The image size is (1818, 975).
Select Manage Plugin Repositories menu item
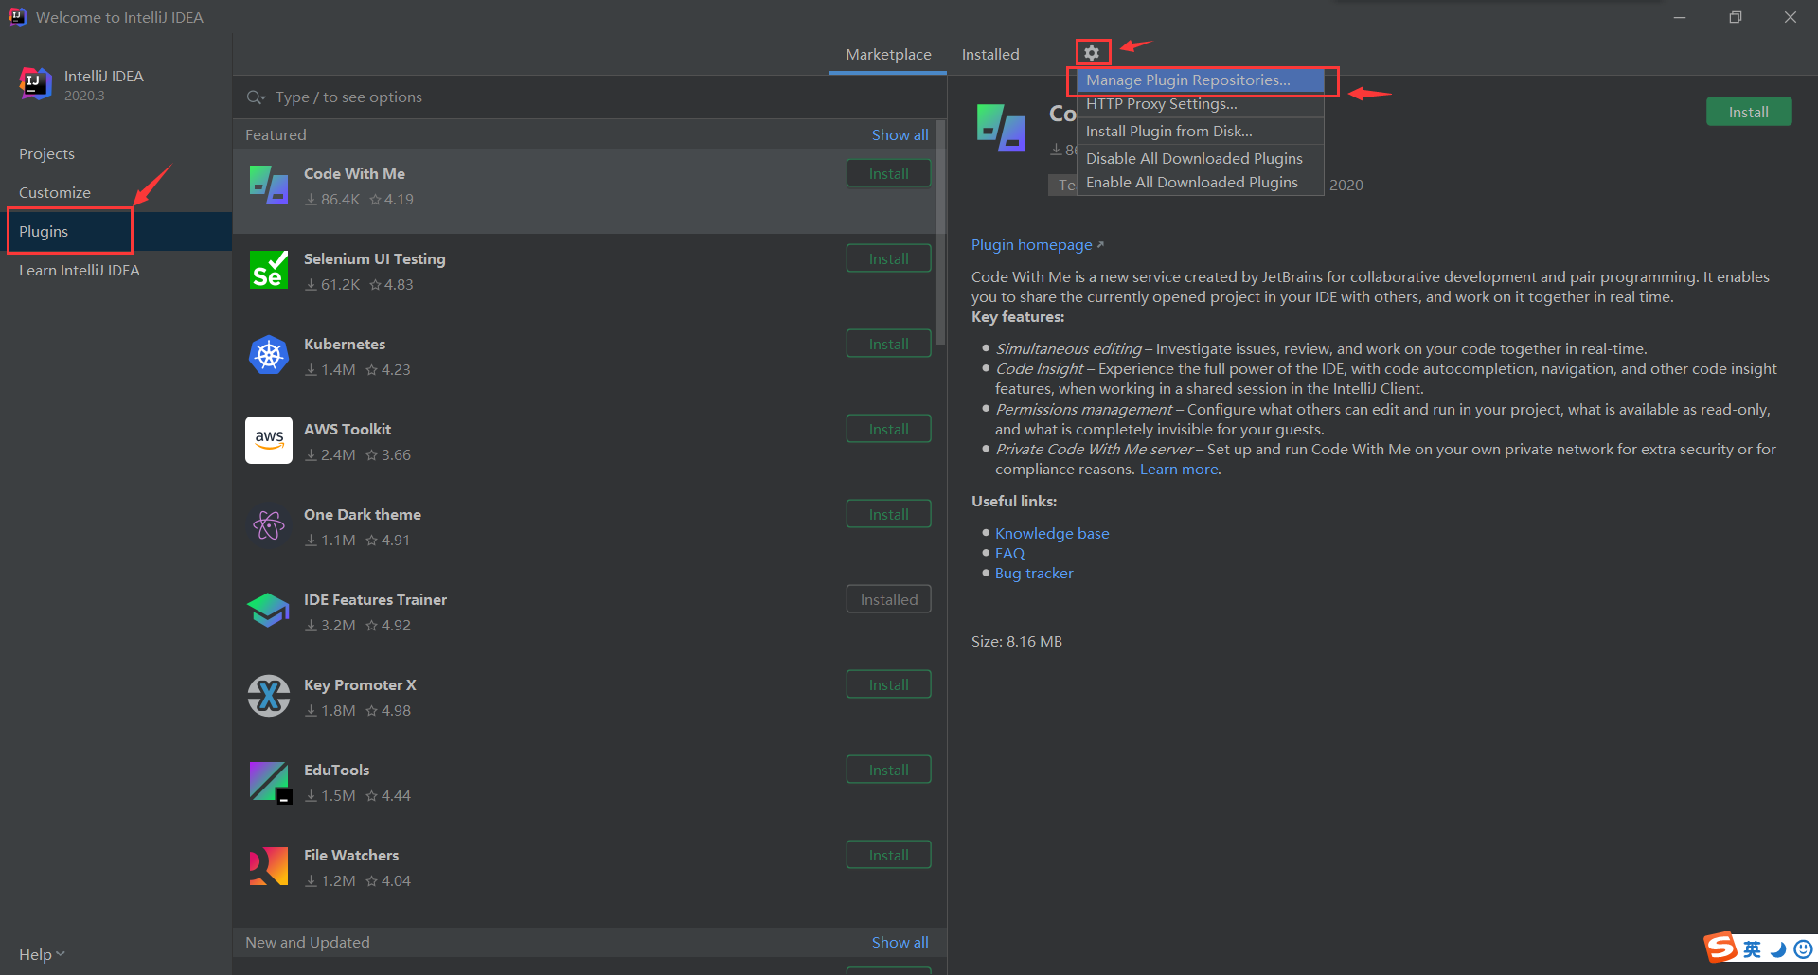pyautogui.click(x=1200, y=80)
